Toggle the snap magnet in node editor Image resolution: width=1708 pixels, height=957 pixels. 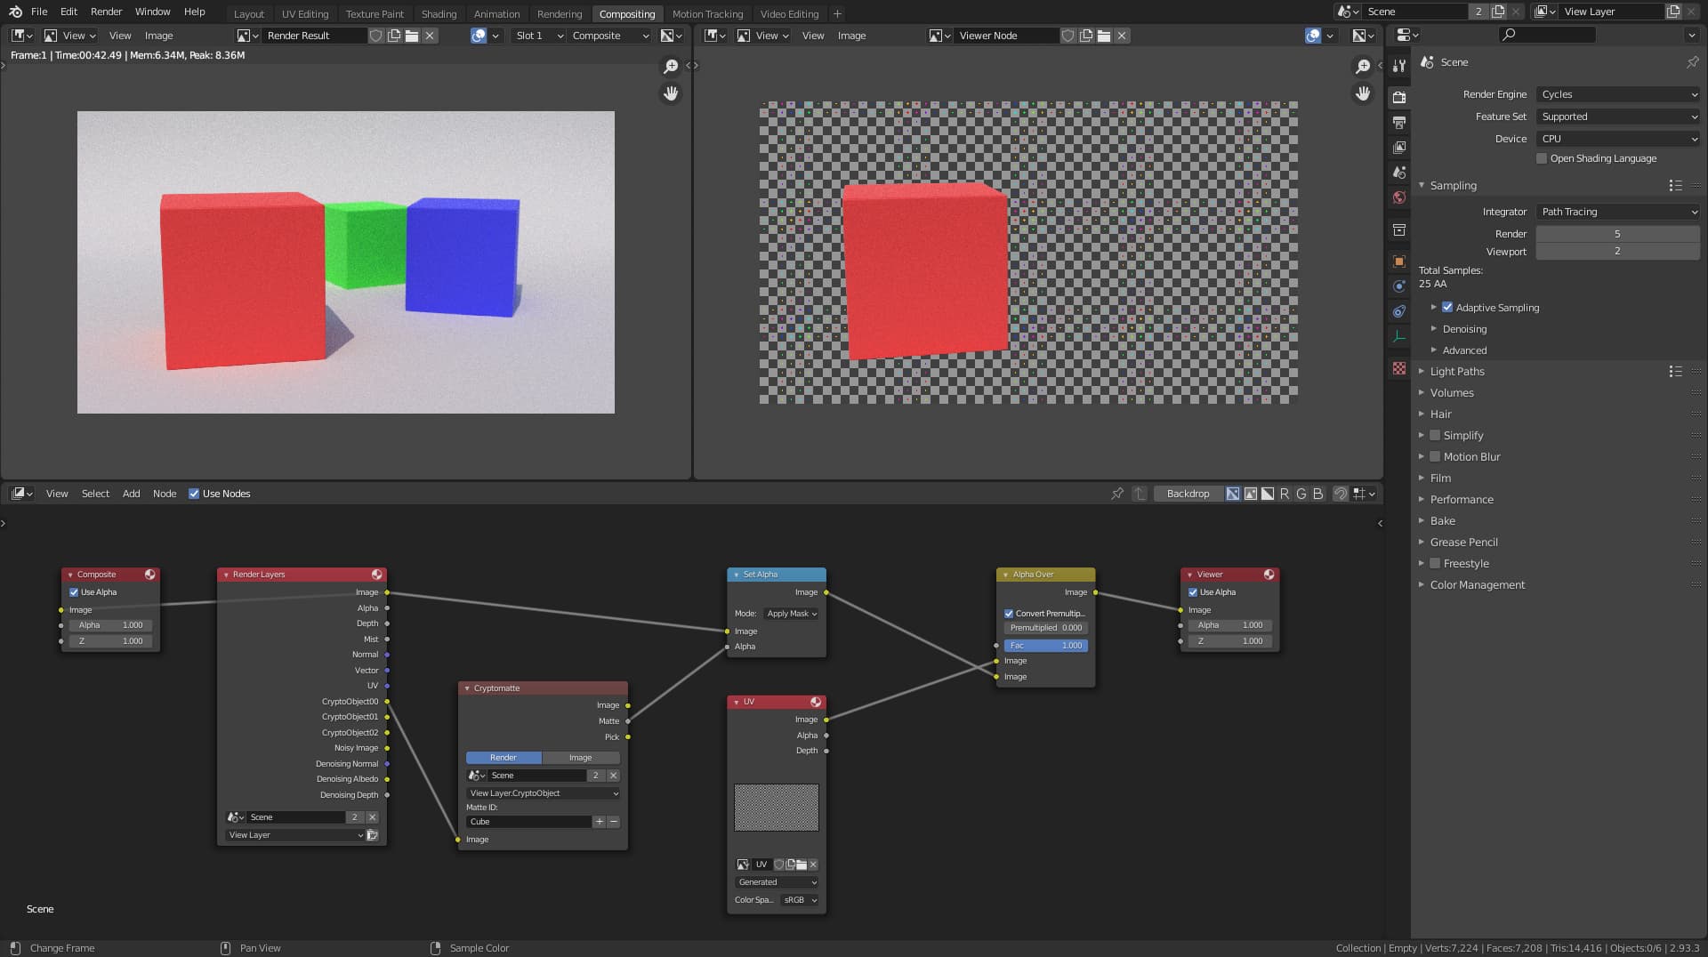(1341, 494)
